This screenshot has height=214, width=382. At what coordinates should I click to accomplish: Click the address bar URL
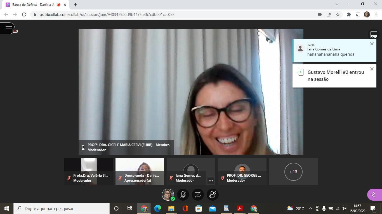[107, 14]
